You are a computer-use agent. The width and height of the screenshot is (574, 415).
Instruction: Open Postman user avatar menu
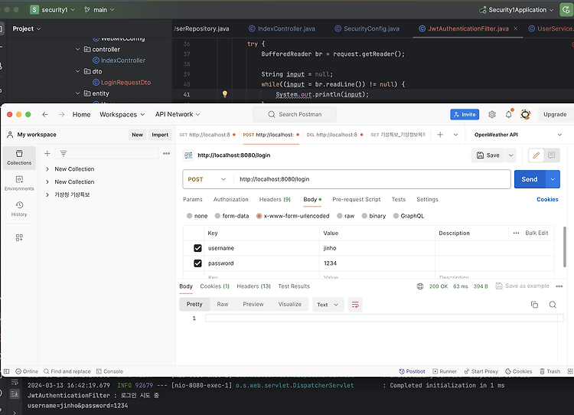coord(525,114)
